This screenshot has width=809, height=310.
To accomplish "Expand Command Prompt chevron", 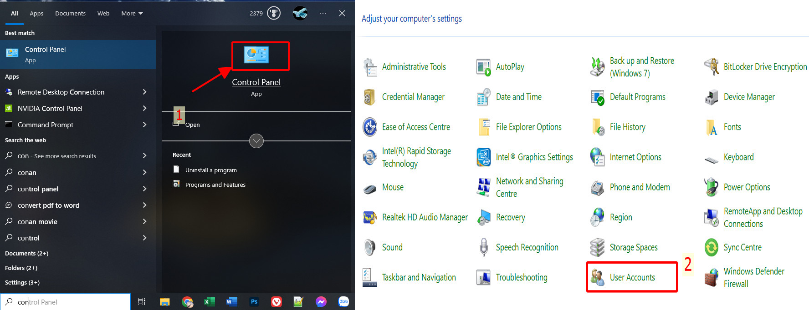I will (x=144, y=125).
